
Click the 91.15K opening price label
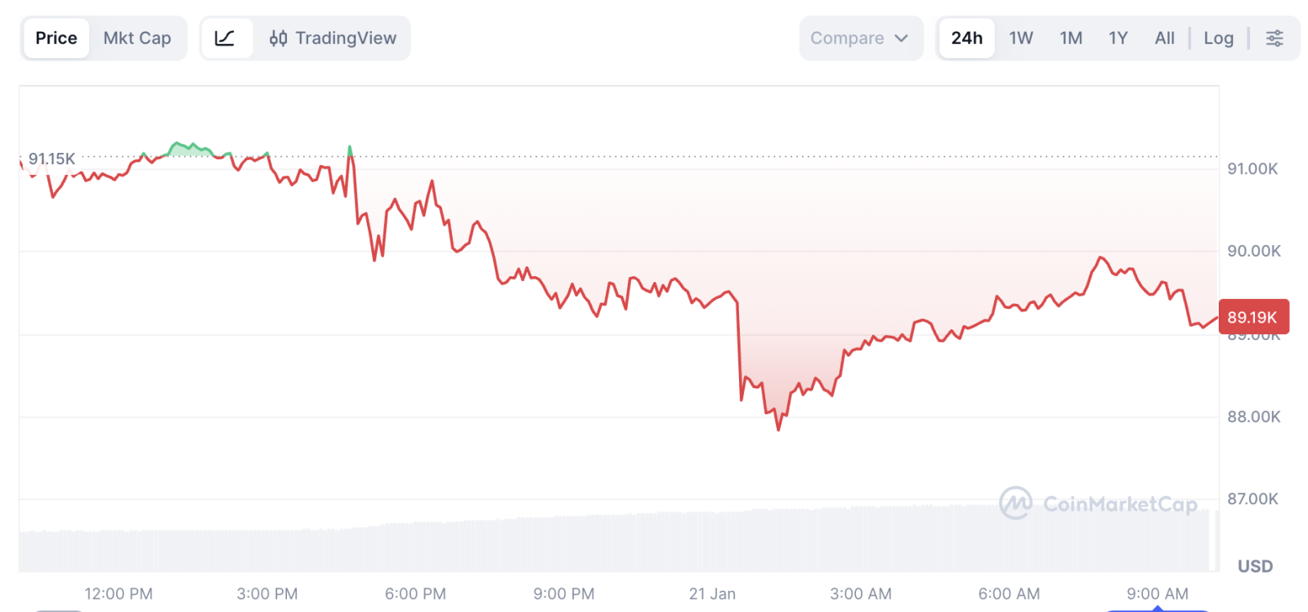pyautogui.click(x=52, y=159)
